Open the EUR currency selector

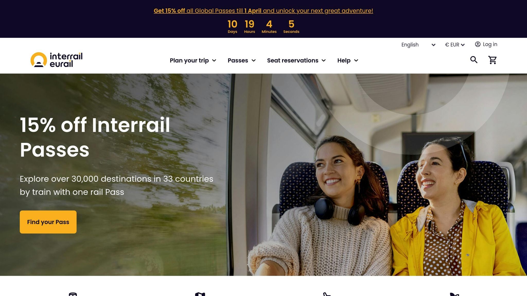click(455, 45)
